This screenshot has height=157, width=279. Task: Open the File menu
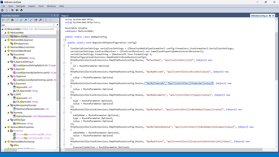[x=3, y=6]
